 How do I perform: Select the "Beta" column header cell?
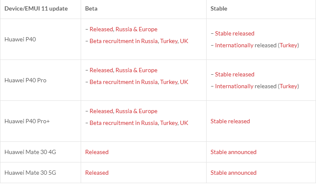pyautogui.click(x=91, y=9)
